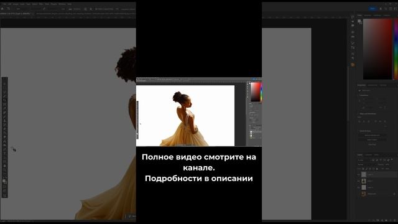This screenshot has width=398, height=224.
Task: Click the lock icon on the Background layer
Action: (394, 194)
